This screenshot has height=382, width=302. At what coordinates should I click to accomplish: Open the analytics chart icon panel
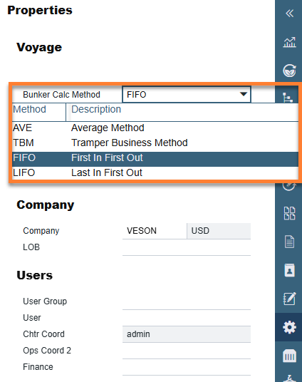pos(289,42)
